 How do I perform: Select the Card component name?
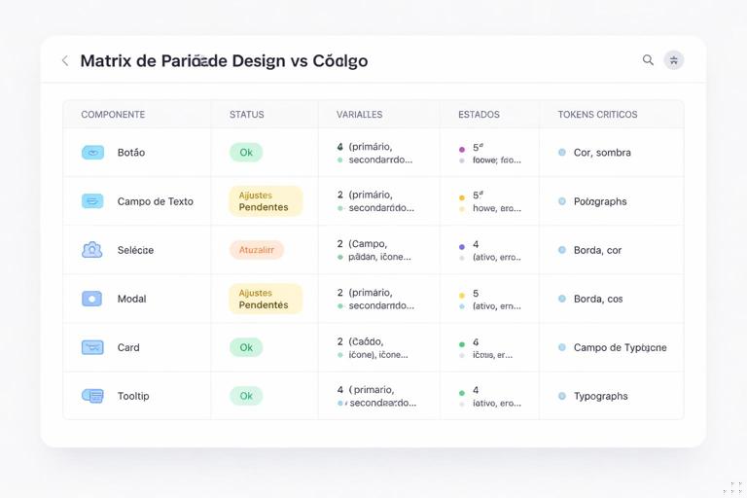click(128, 347)
